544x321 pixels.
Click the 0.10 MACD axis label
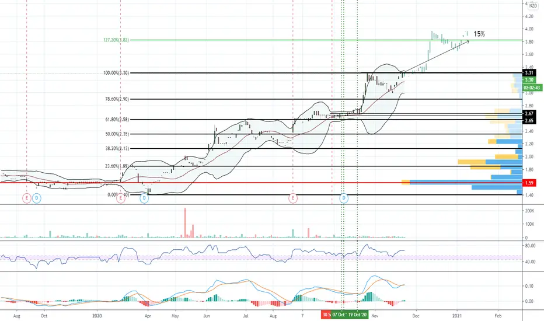(529, 286)
